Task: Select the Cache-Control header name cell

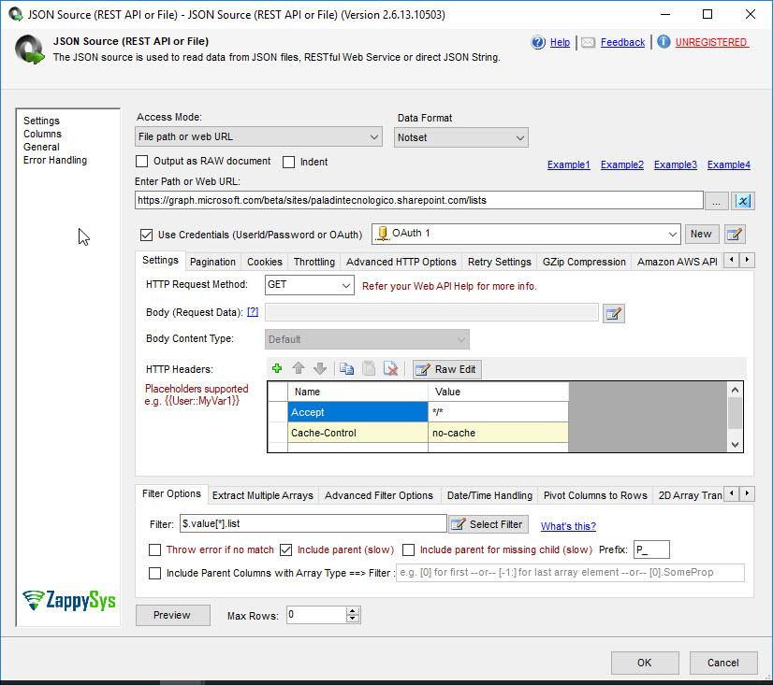Action: [x=357, y=433]
